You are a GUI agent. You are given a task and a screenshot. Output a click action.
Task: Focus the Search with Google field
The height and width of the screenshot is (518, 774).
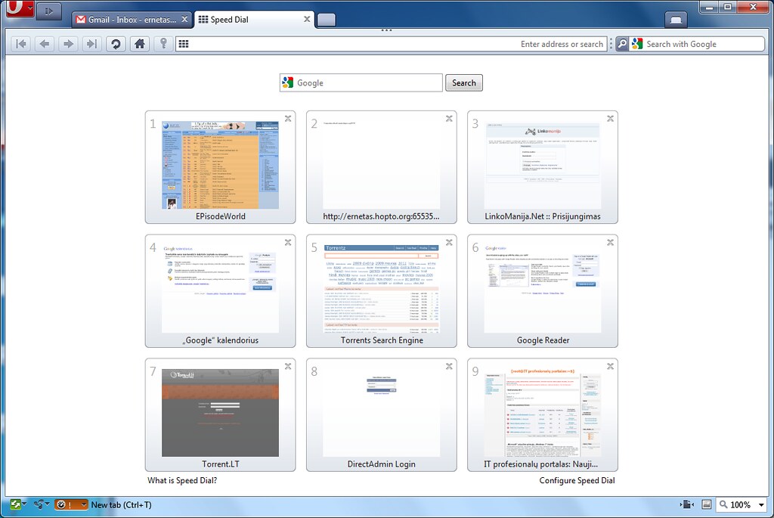pos(696,44)
